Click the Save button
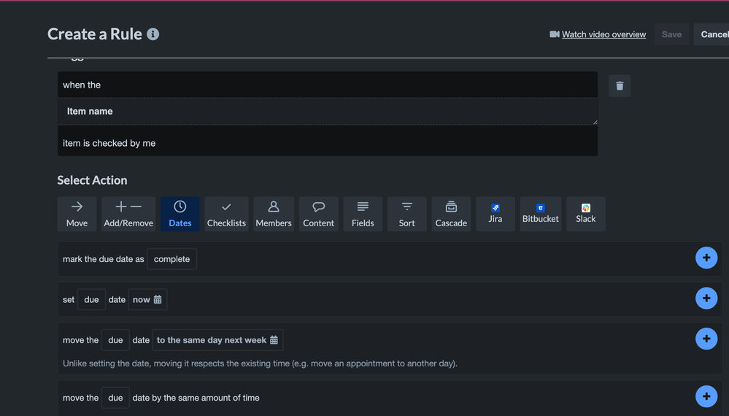 point(671,34)
